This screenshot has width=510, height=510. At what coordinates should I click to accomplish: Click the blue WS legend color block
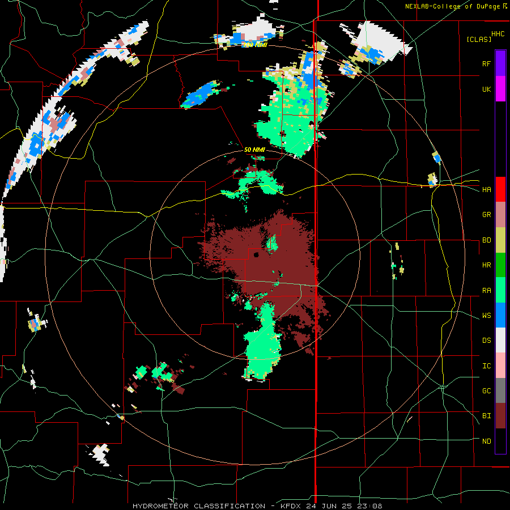coord(500,315)
